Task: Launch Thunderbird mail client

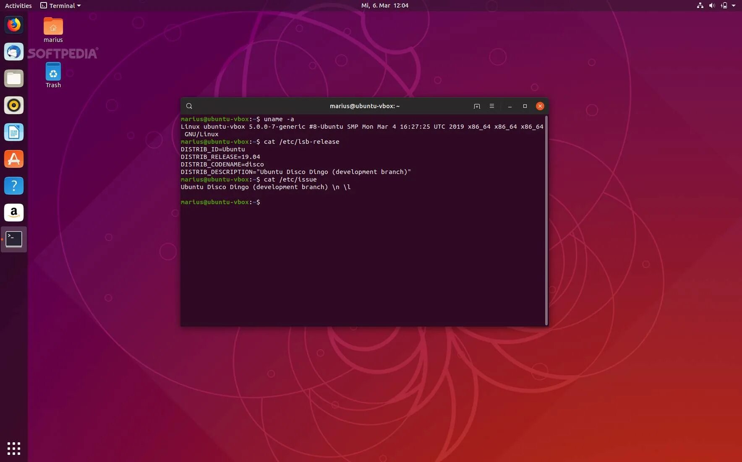Action: tap(14, 52)
